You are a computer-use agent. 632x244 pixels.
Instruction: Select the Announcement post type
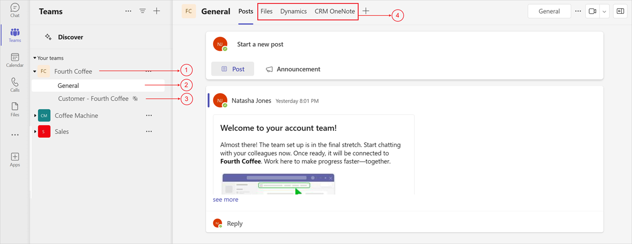(x=293, y=69)
